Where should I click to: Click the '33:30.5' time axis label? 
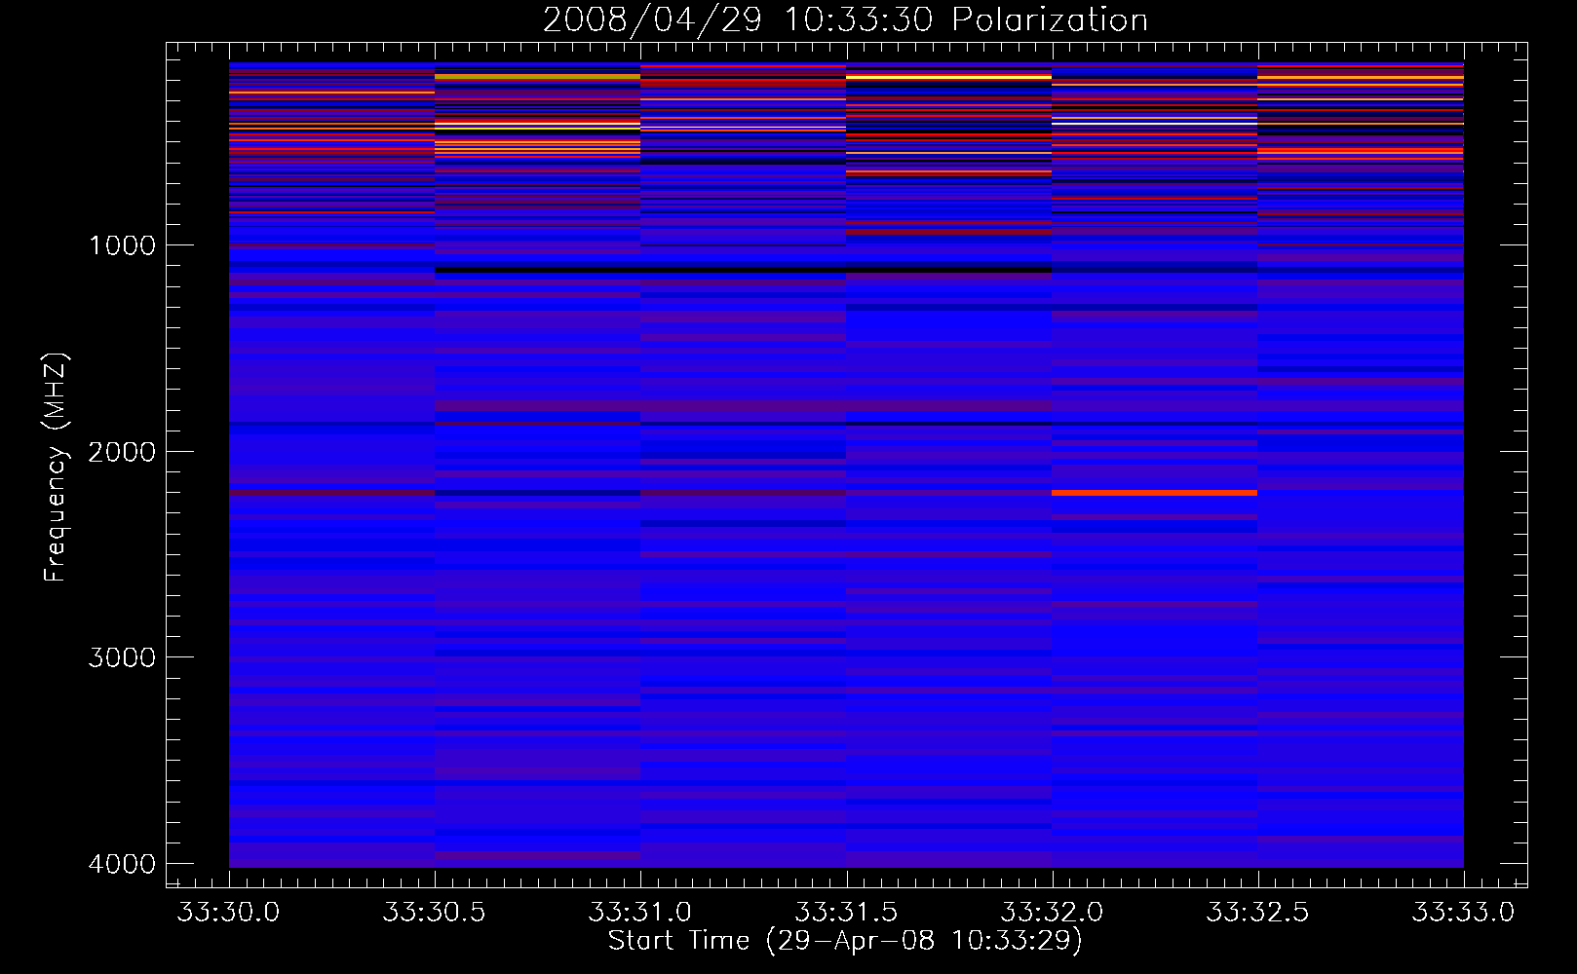435,912
